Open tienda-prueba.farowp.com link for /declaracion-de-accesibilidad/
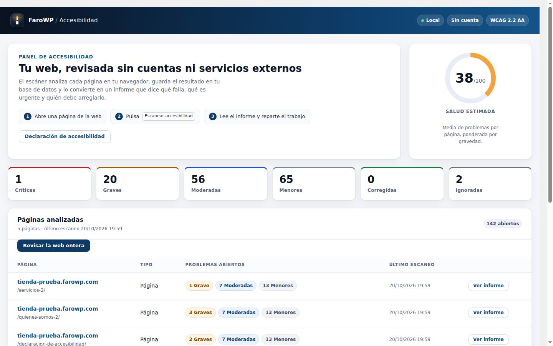This screenshot has width=553, height=346. tap(58, 336)
